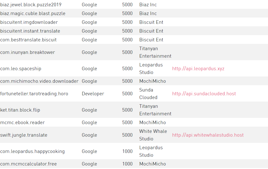Click the com.leopardus.happycooking package entry
Viewport: 268px width, 169px height.
coord(32,151)
